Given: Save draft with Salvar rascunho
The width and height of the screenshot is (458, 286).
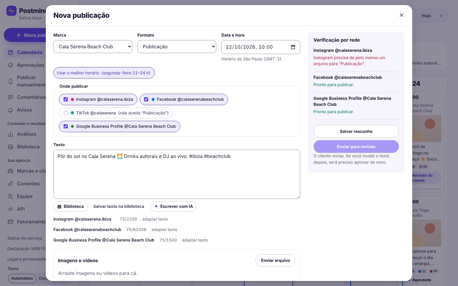Looking at the screenshot, I should click(356, 131).
